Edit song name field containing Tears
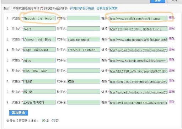This screenshot has width=182, height=129. [x=39, y=29]
